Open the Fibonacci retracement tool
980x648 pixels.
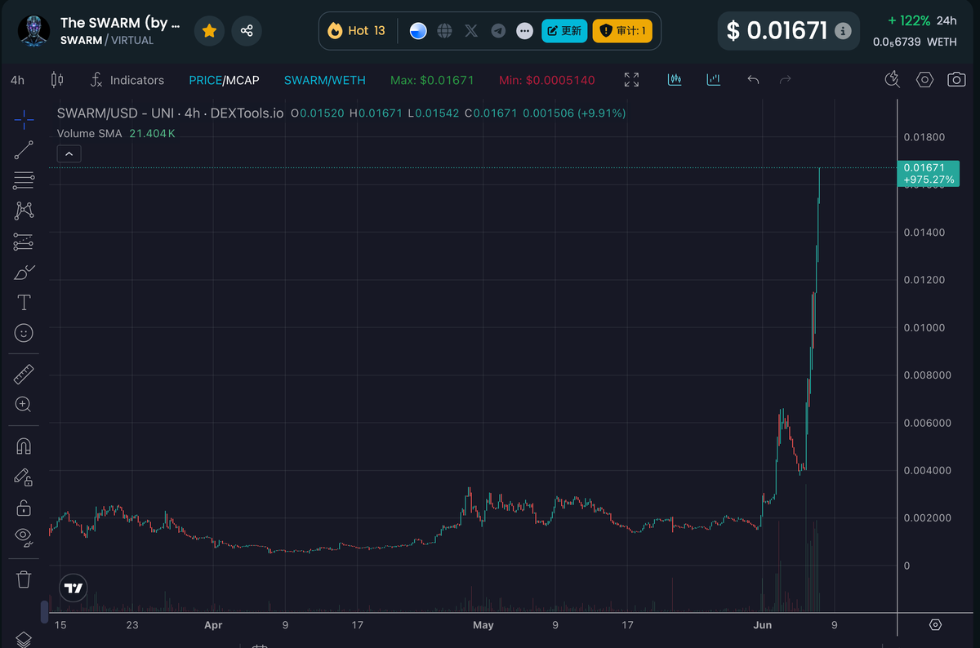(24, 180)
